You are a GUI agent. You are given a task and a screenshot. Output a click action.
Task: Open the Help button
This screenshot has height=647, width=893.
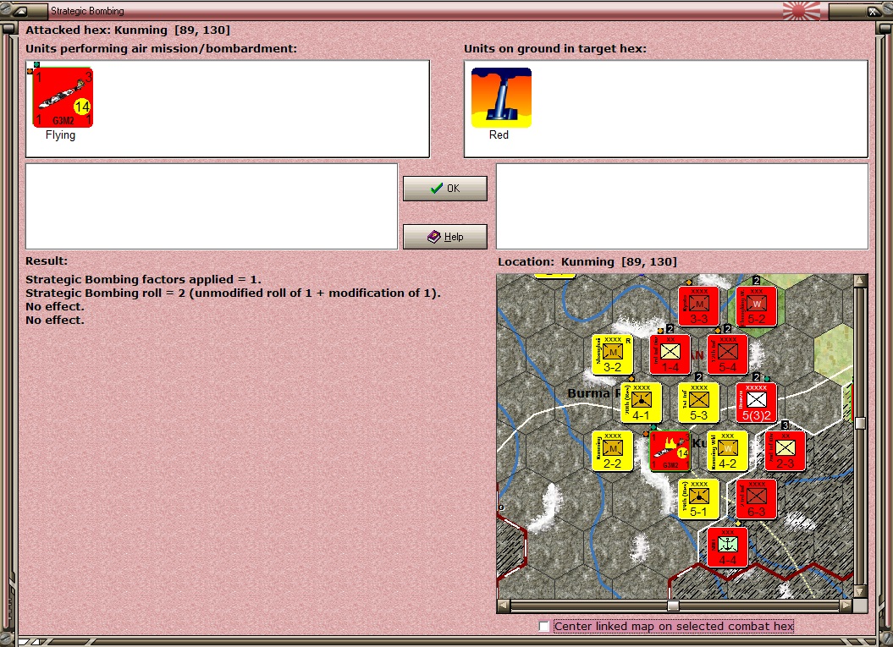tap(444, 237)
